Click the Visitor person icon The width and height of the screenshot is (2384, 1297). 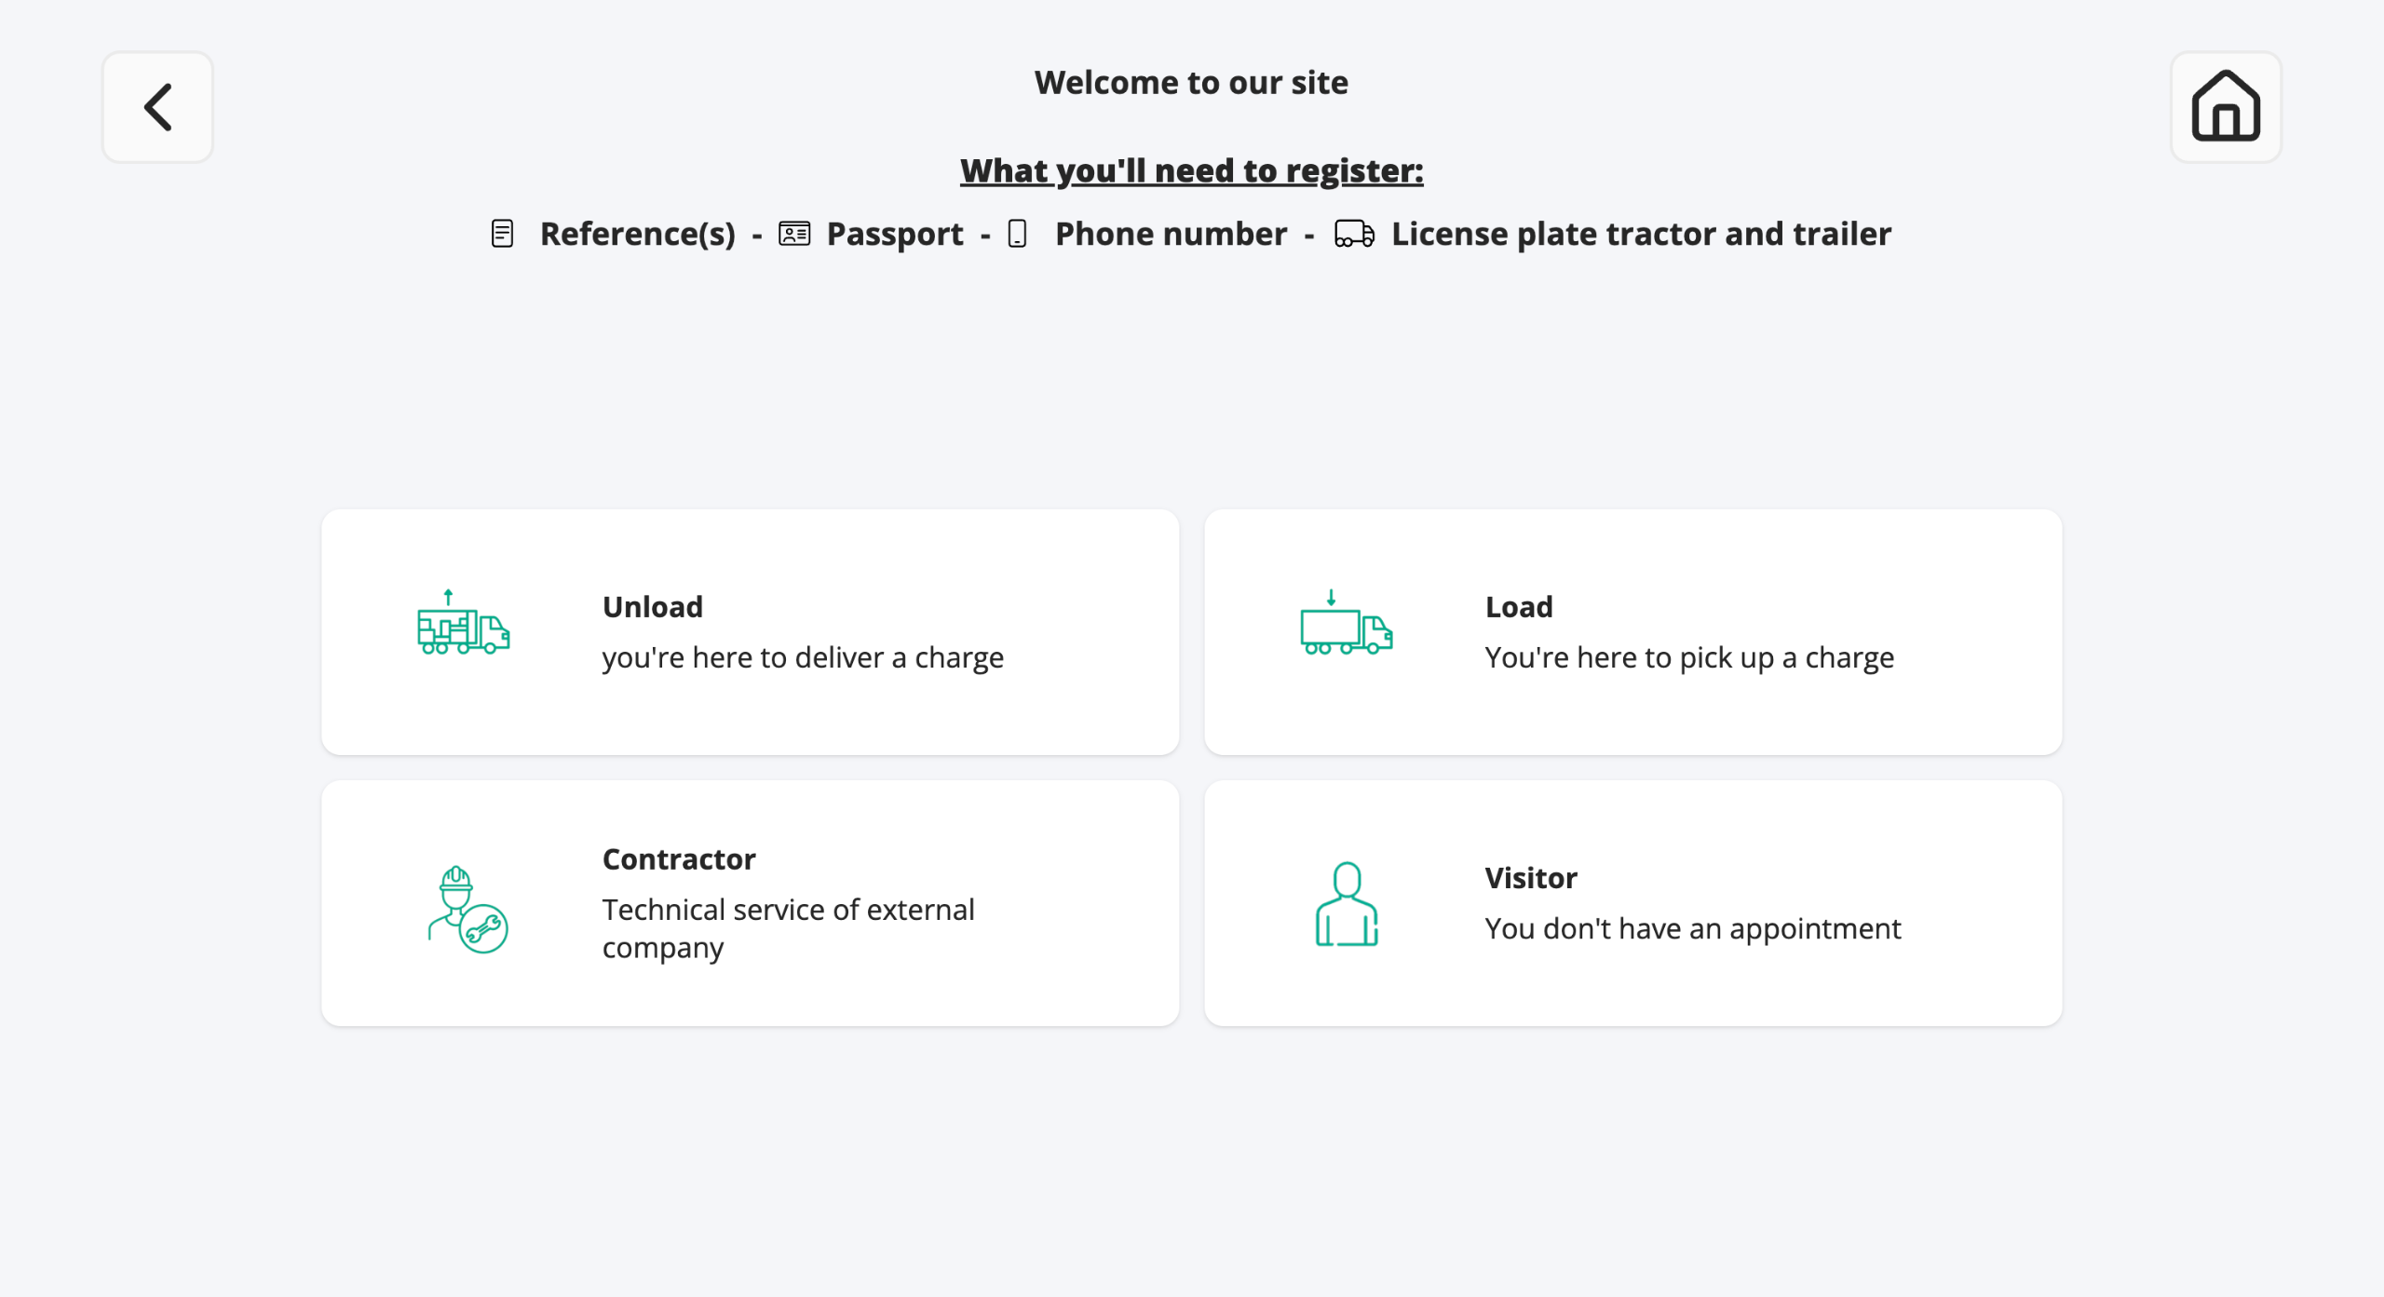(x=1346, y=903)
